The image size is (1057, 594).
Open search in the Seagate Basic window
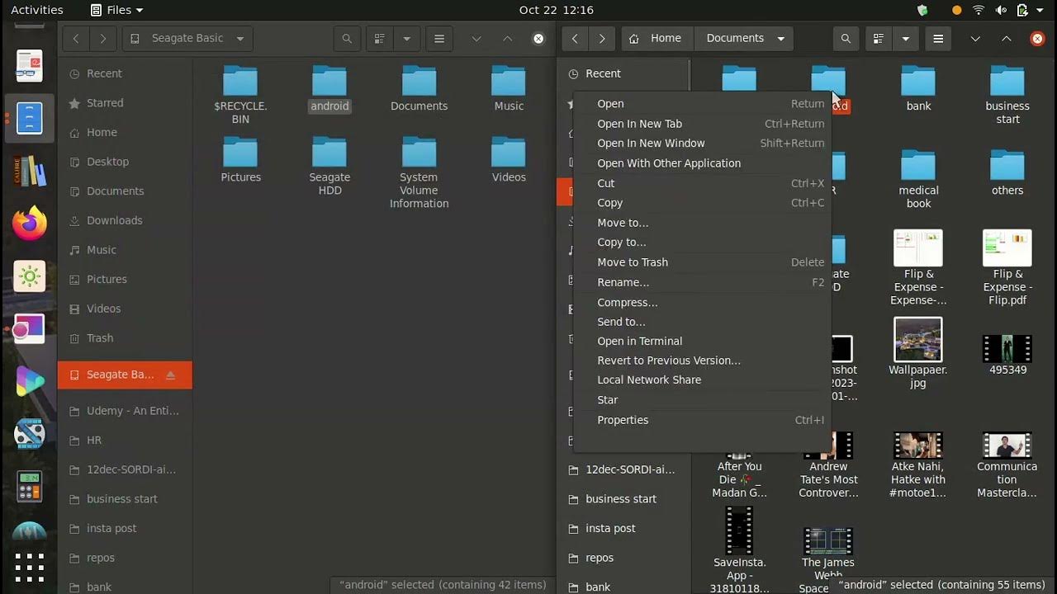347,38
